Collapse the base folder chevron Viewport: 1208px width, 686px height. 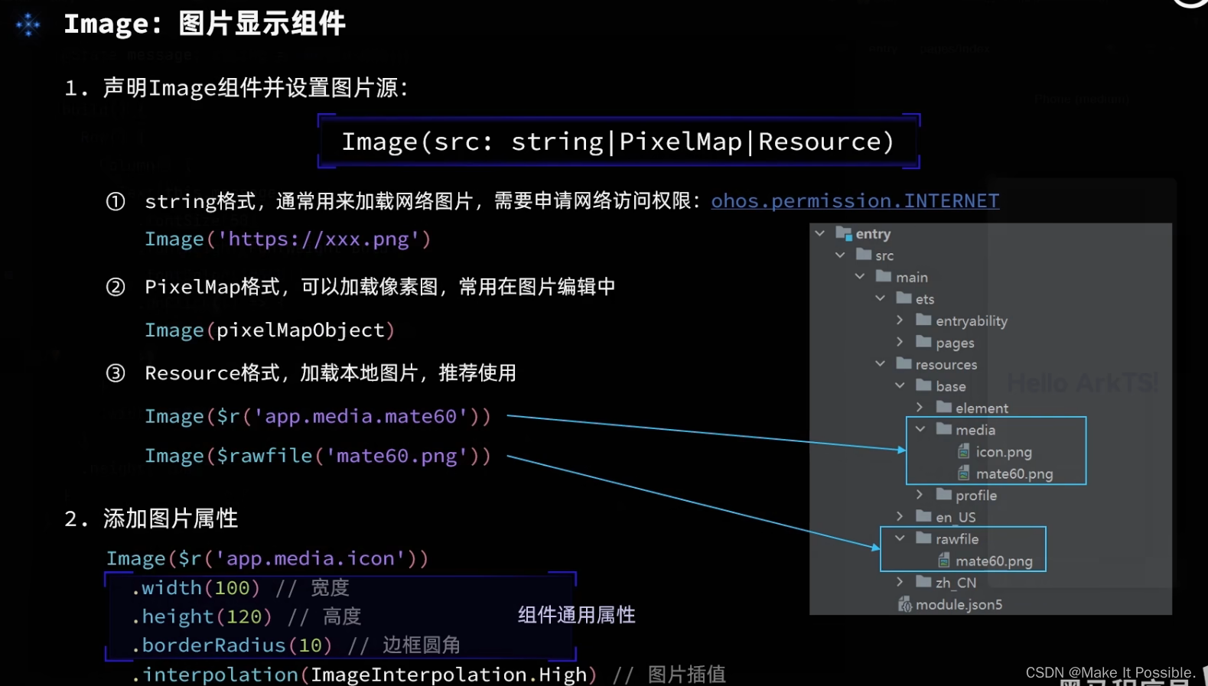(x=900, y=385)
